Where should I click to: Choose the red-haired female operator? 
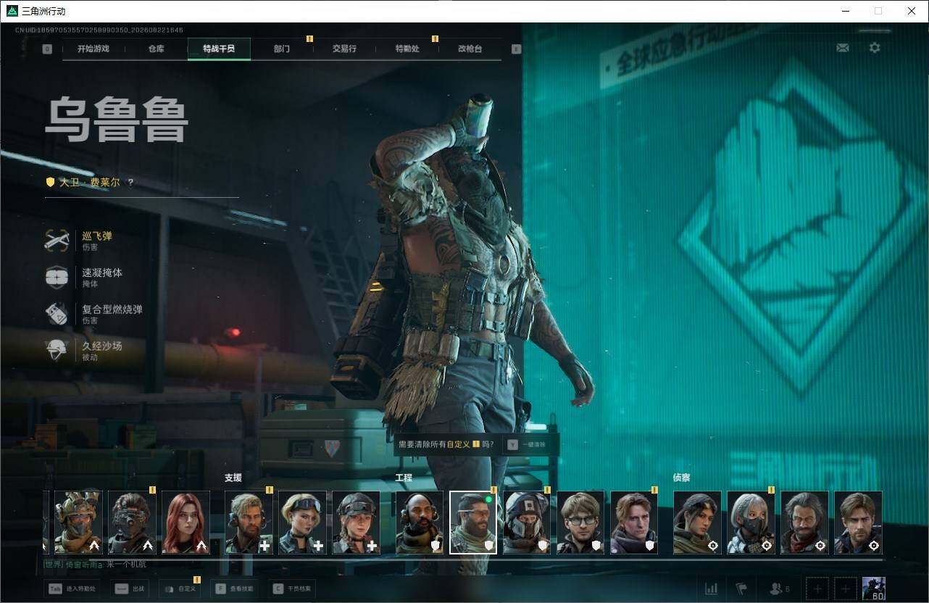[186, 523]
